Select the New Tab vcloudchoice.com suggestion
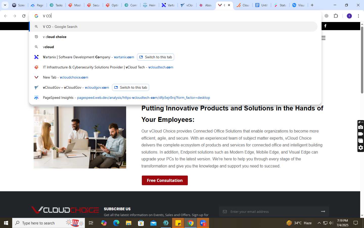 (x=173, y=77)
